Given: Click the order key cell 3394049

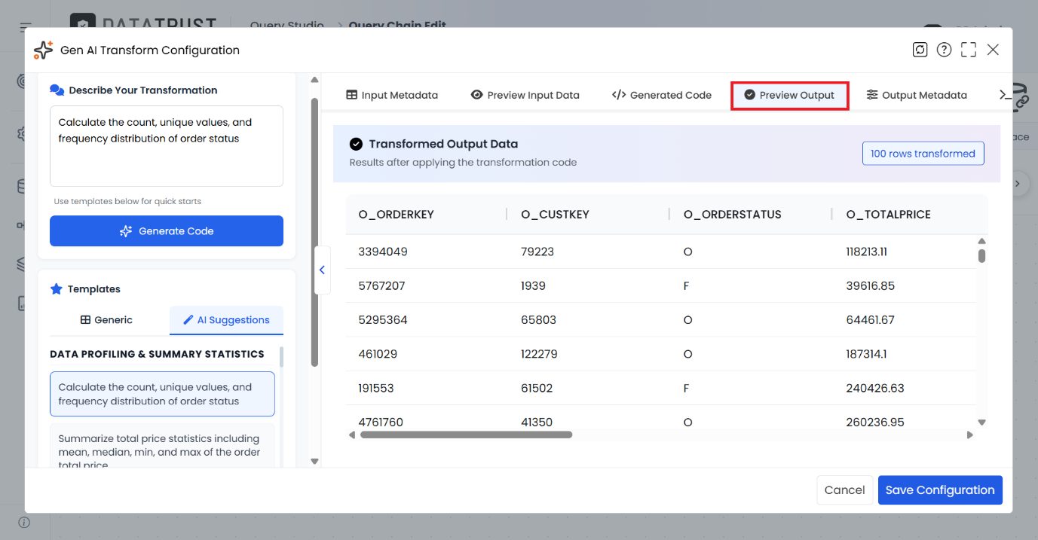Looking at the screenshot, I should 383,252.
